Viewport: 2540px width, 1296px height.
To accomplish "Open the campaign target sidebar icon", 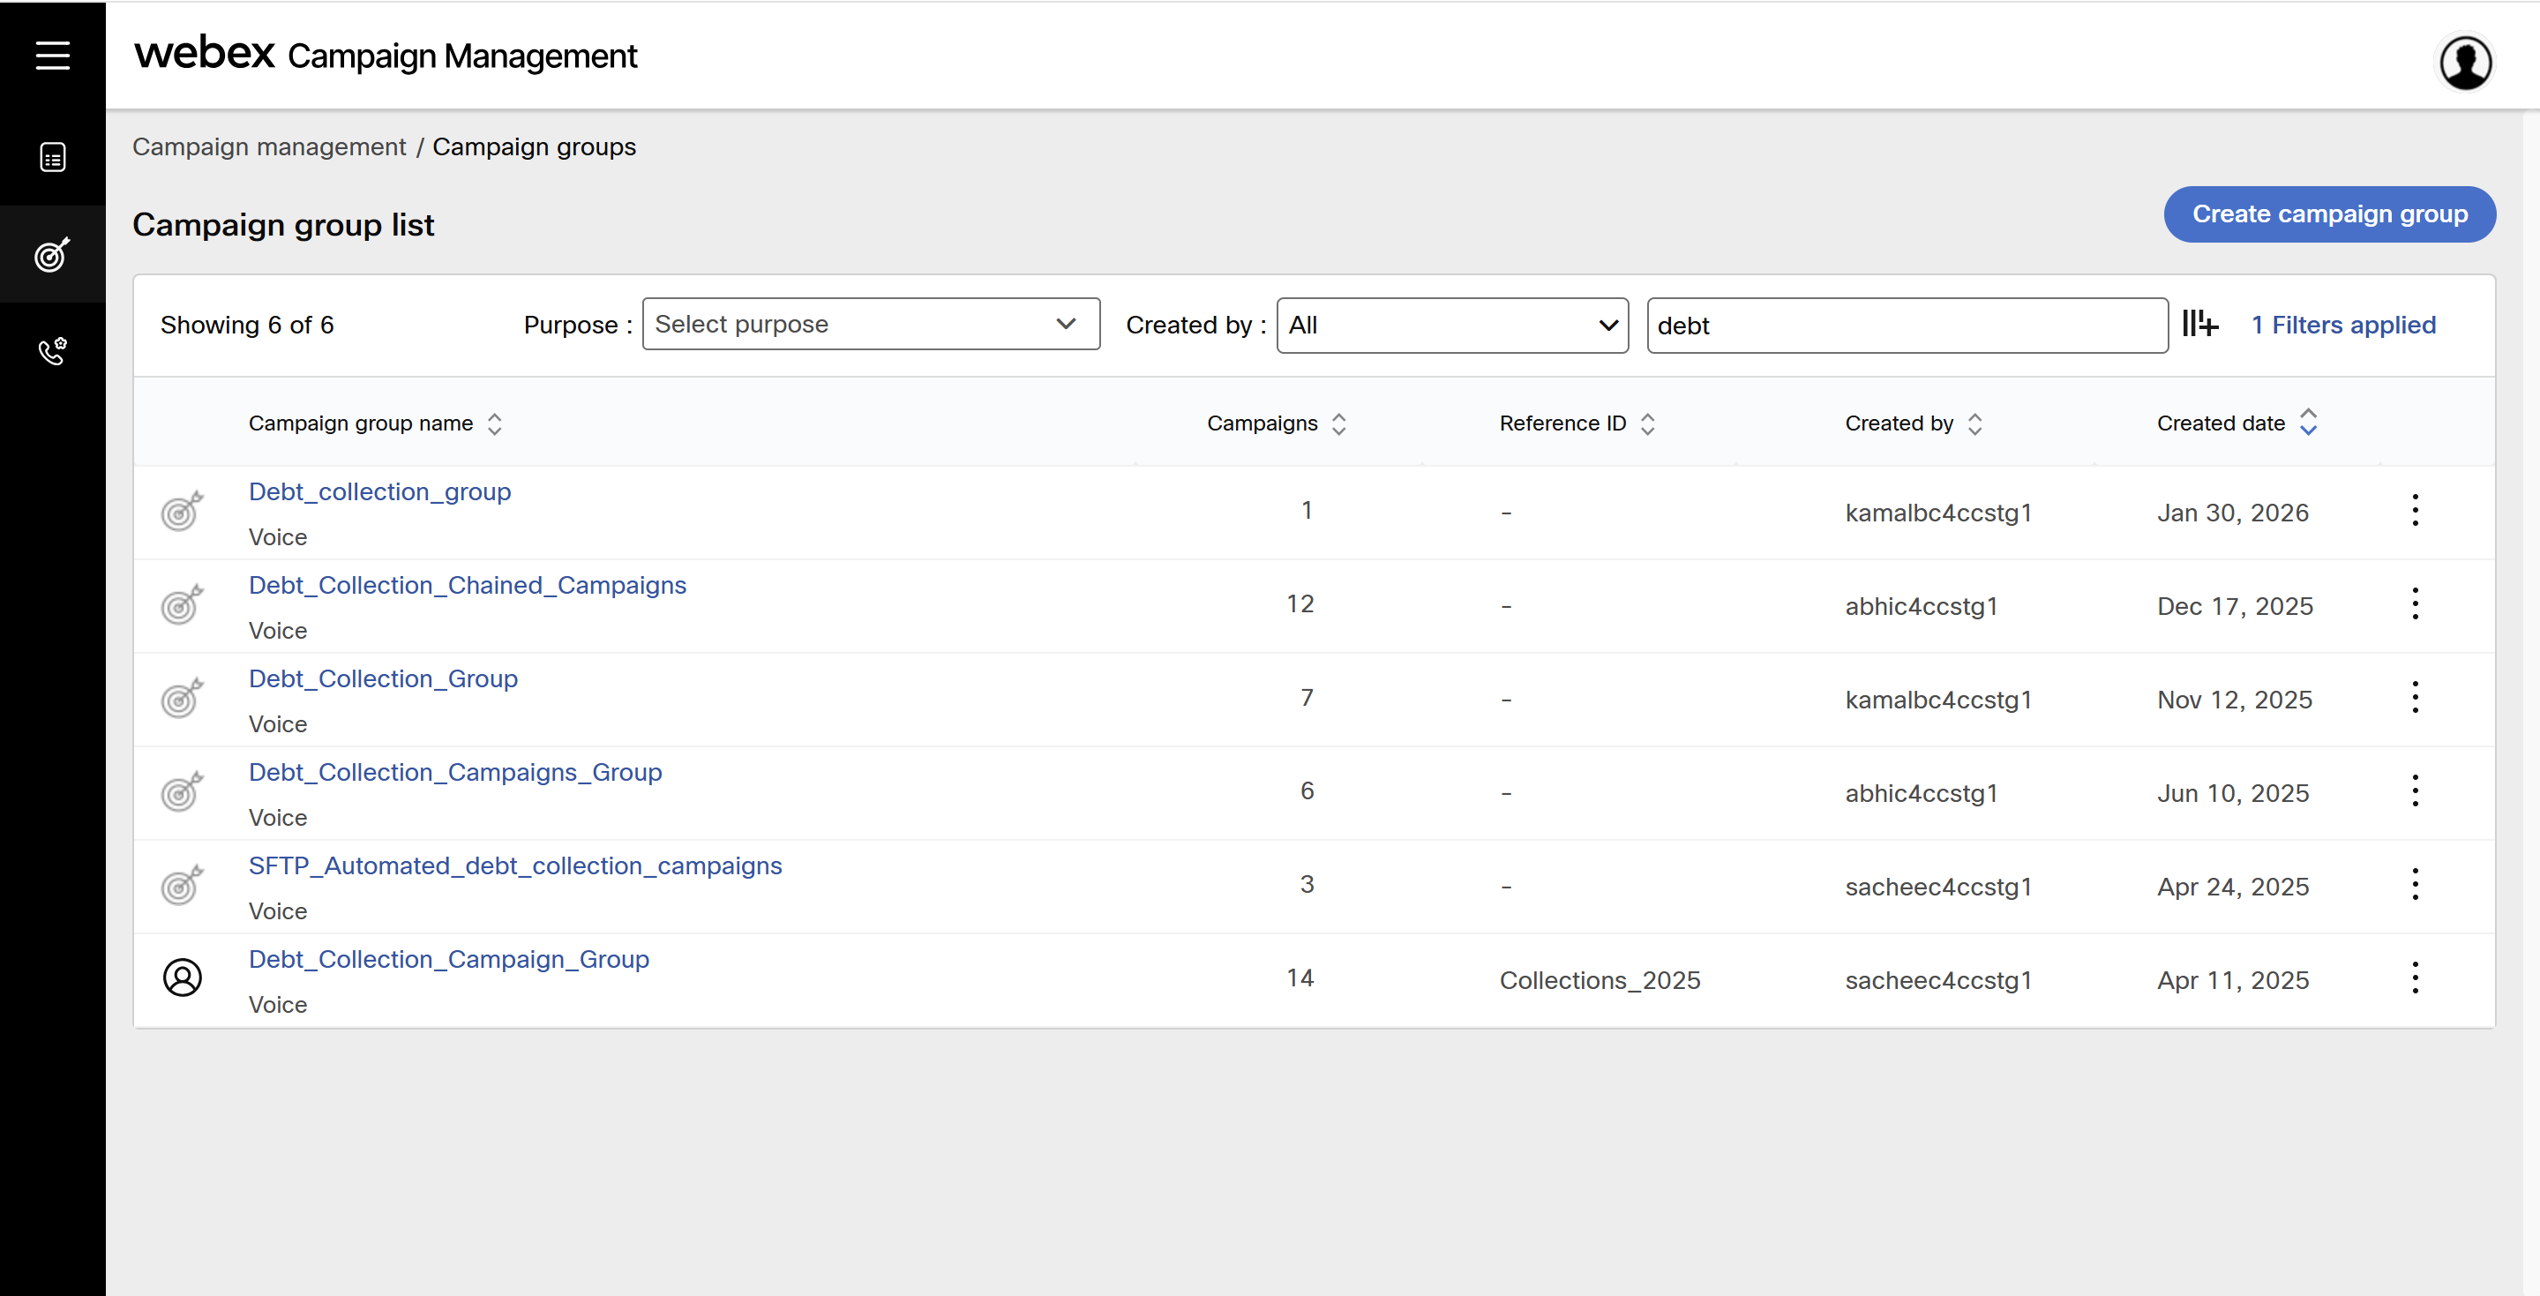I will coord(52,254).
